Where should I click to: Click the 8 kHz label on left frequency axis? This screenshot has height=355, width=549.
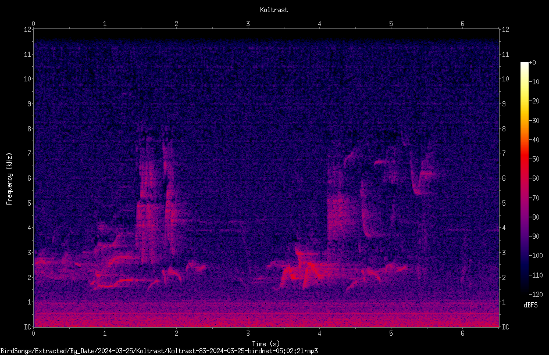pyautogui.click(x=28, y=129)
